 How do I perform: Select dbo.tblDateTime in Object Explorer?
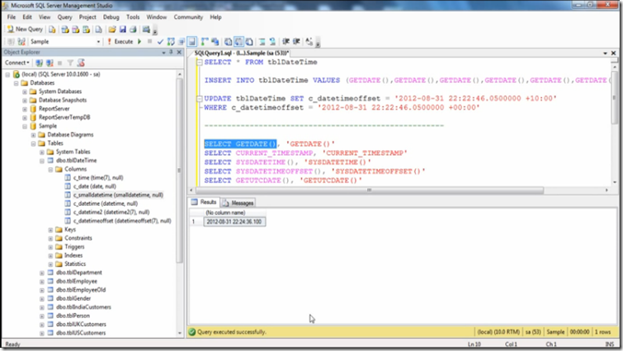click(x=76, y=161)
